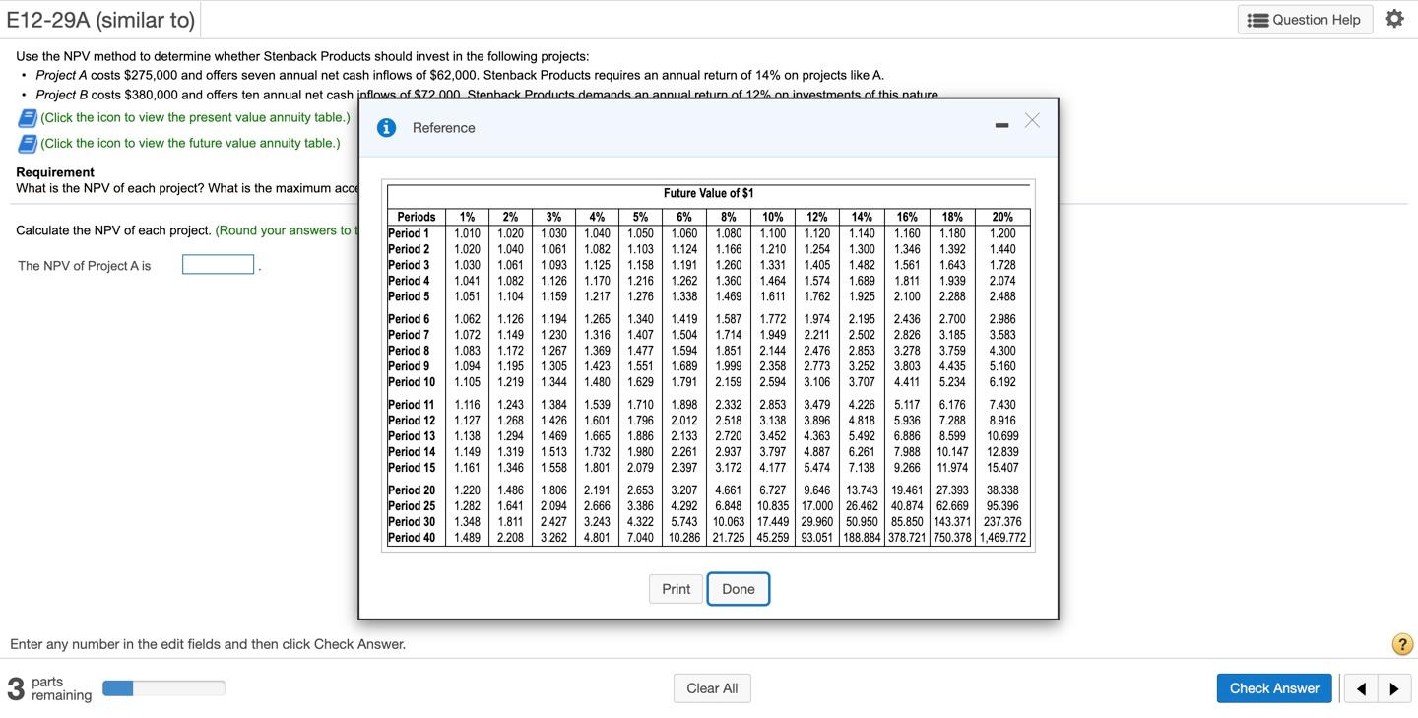The image size is (1418, 718).
Task: Open the Question Help menu
Action: [x=1305, y=20]
